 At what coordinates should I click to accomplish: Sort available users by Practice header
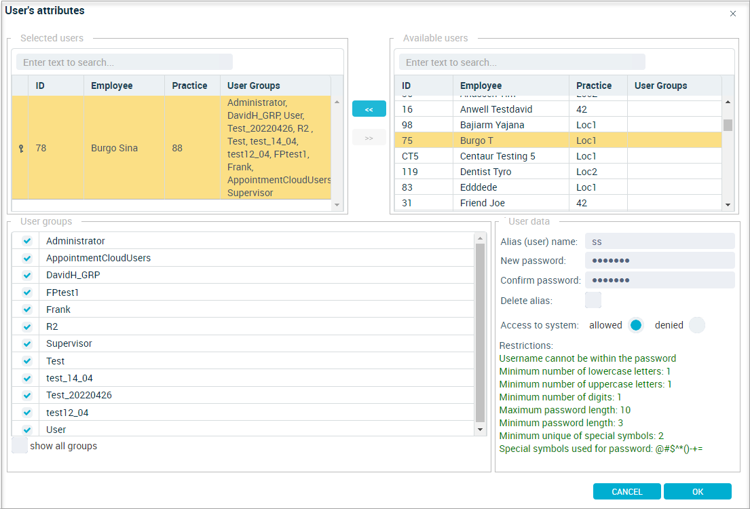[x=599, y=86]
